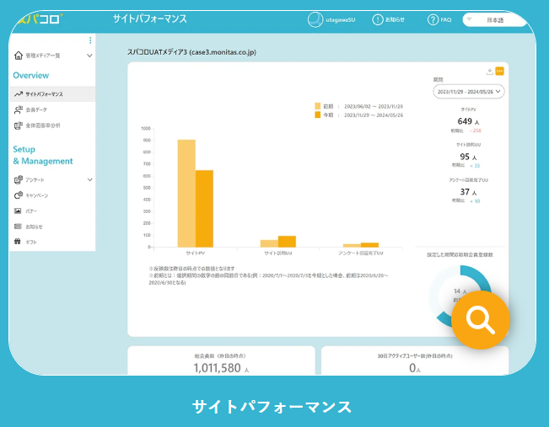This screenshot has width=549, height=427.
Task: Click the download icon above the period selector
Action: (490, 71)
